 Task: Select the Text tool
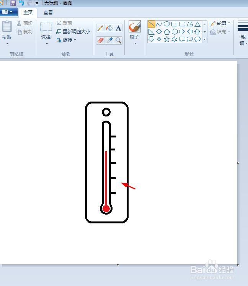pos(118,28)
